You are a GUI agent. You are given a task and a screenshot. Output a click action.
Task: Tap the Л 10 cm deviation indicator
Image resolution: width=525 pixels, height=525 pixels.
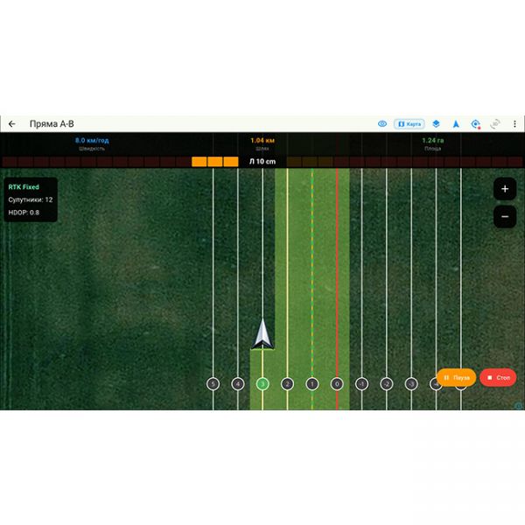pyautogui.click(x=262, y=161)
